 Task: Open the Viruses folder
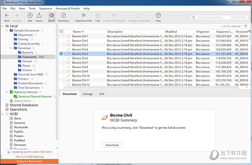point(27,70)
